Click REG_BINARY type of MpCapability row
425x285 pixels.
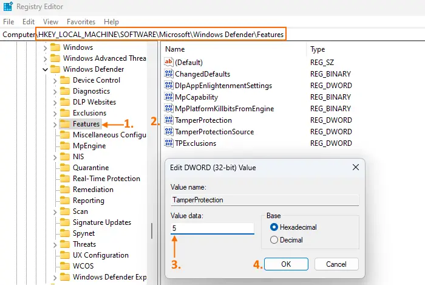pos(330,97)
